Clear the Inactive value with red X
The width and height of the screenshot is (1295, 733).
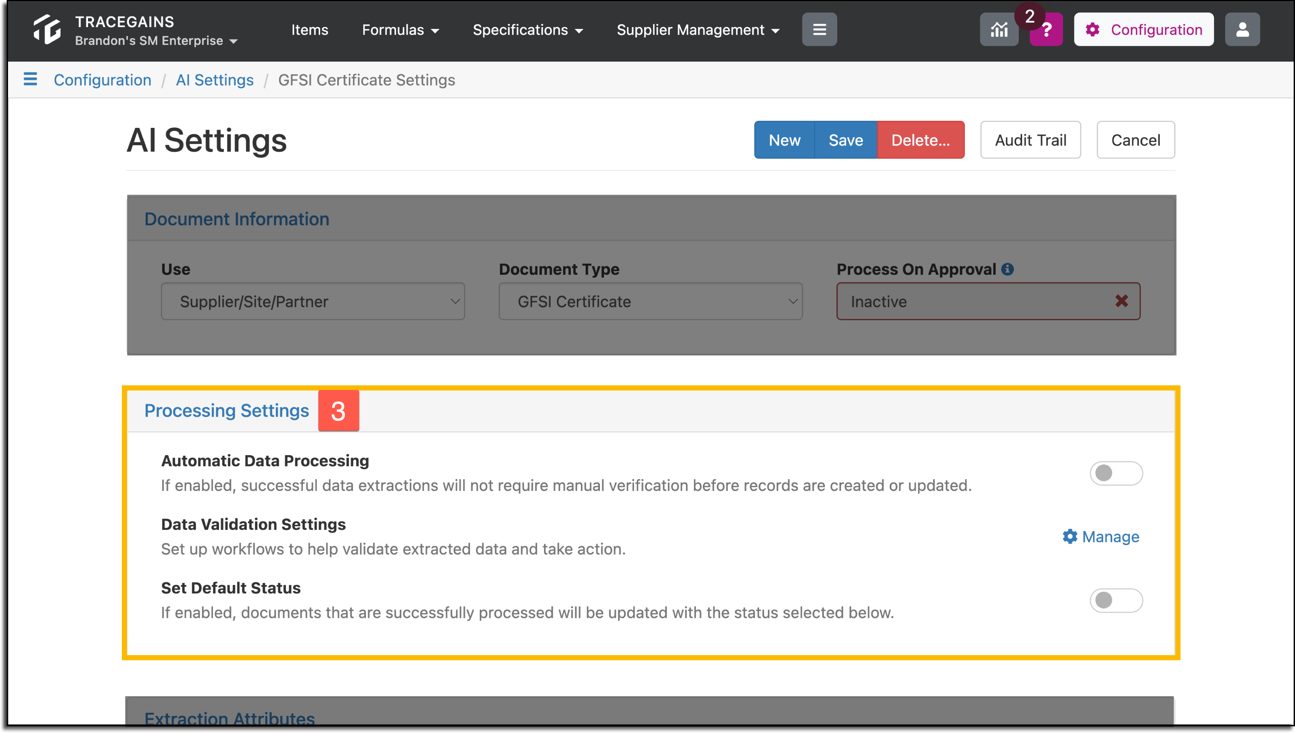[1121, 301]
